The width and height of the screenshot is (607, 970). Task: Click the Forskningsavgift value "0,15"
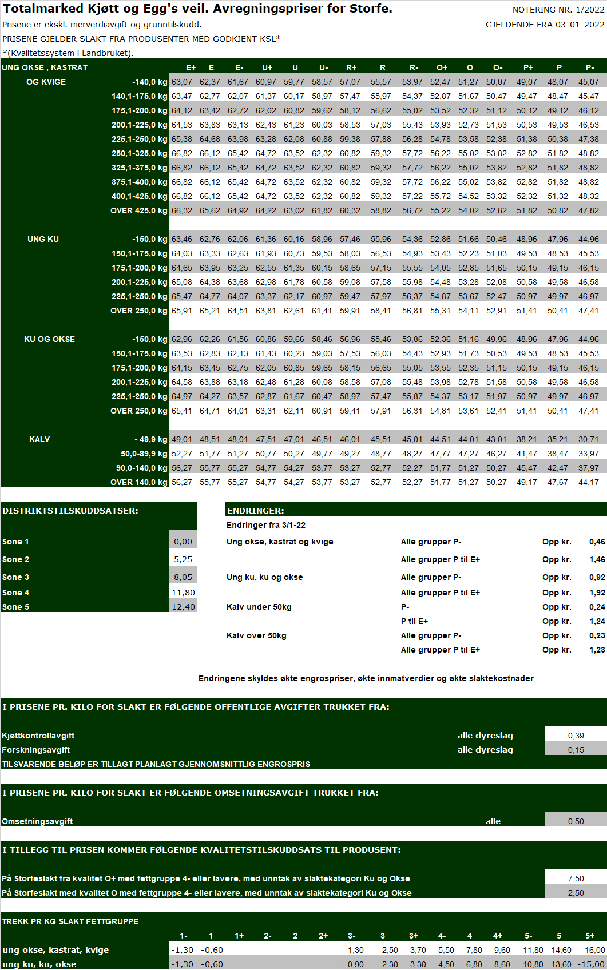(x=576, y=750)
